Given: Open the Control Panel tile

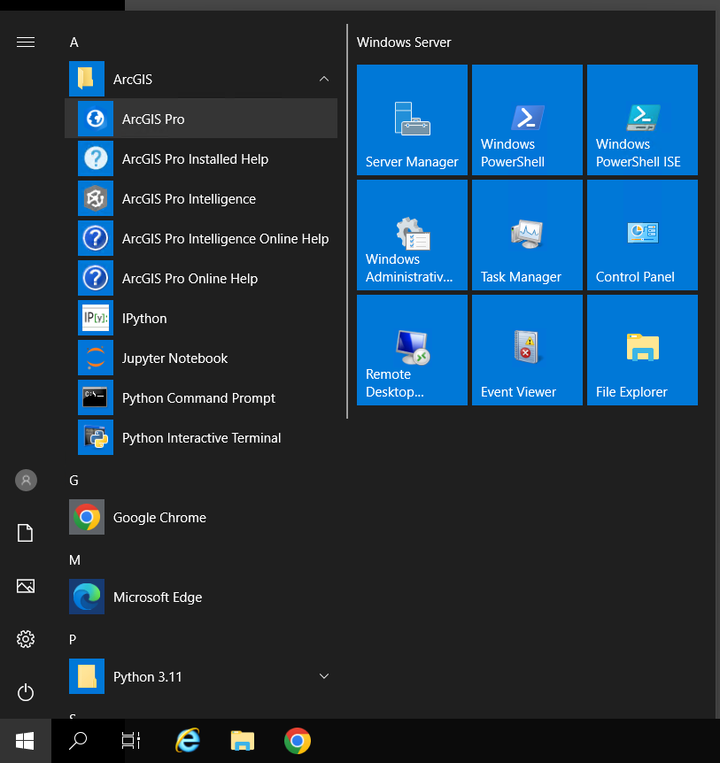Looking at the screenshot, I should (x=641, y=235).
